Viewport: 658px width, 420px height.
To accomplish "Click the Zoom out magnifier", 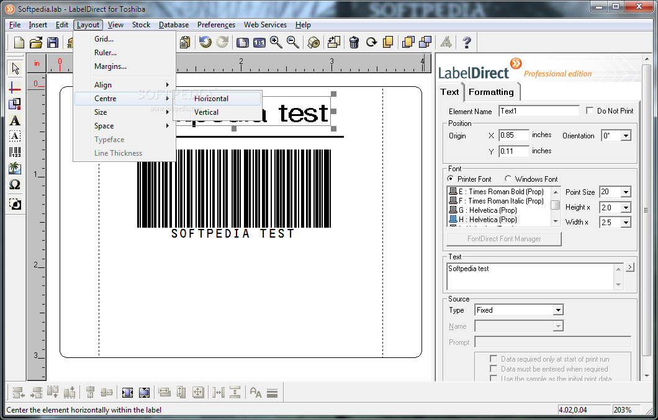I will (x=293, y=42).
